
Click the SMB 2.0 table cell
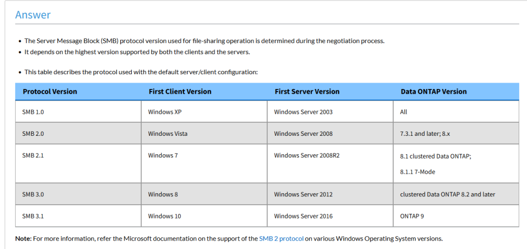tap(78, 134)
